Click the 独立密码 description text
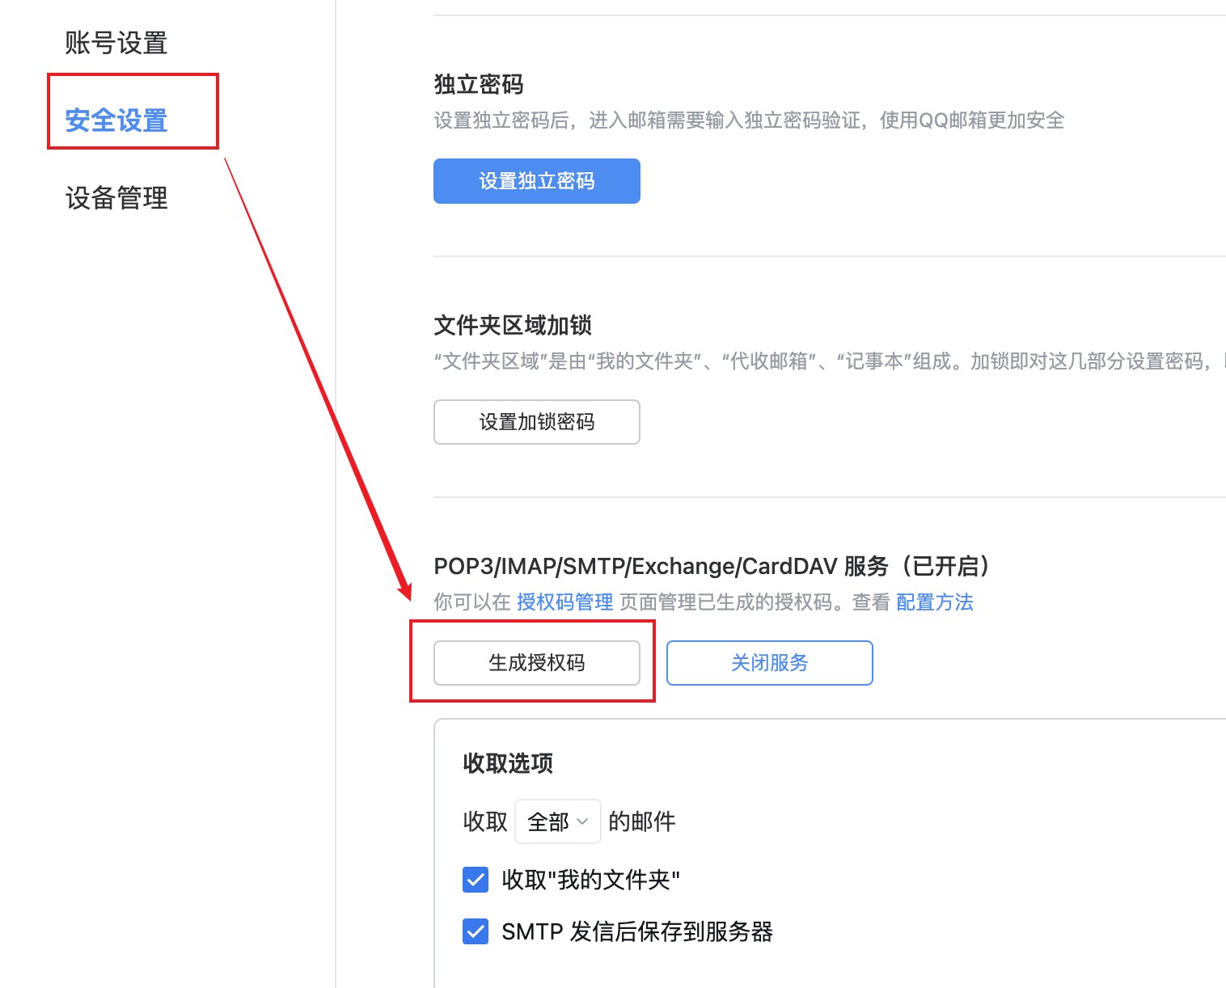The image size is (1226, 988). click(x=749, y=120)
